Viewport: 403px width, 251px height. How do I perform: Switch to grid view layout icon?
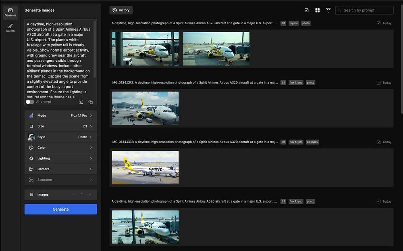coord(318,10)
